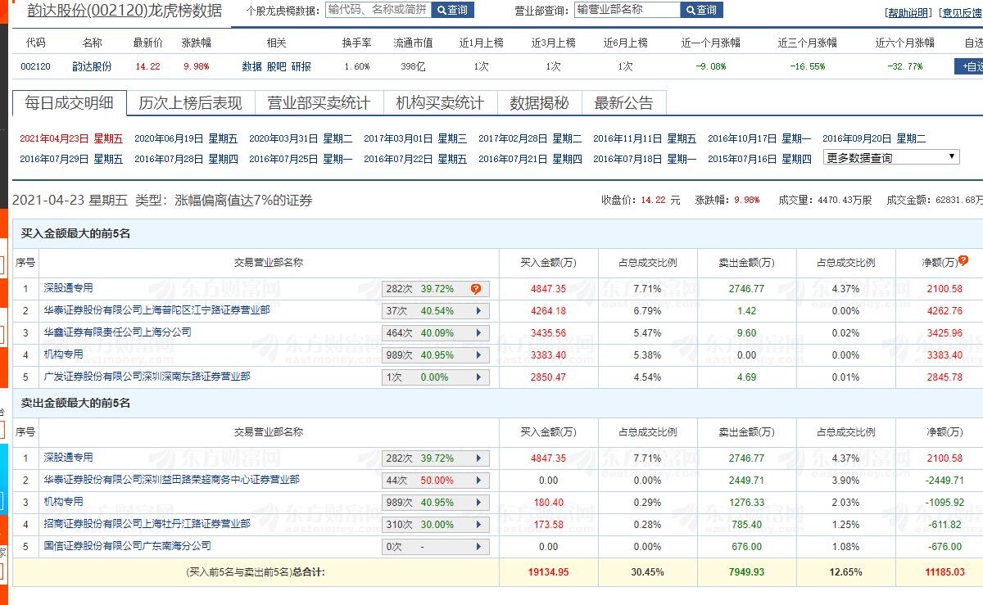The height and width of the screenshot is (605, 983).
Task: Focus the 输代码、名称或简拼 input field
Action: point(378,10)
